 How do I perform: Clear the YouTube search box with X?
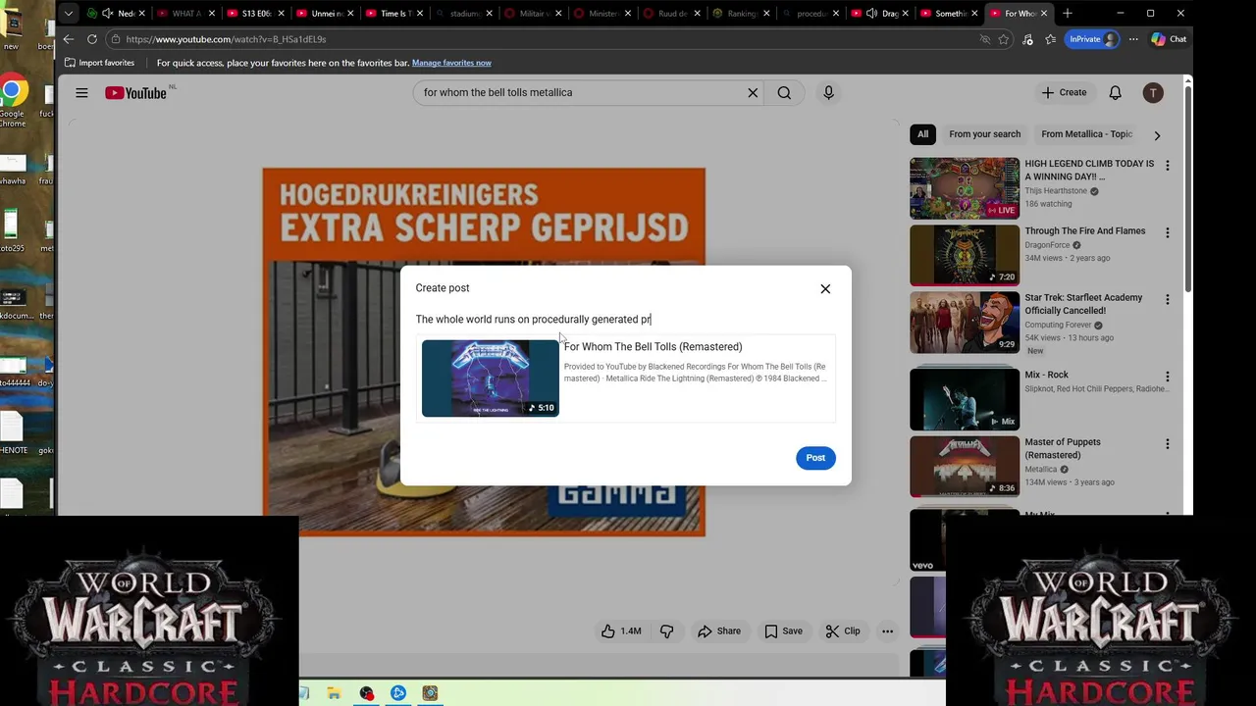point(753,92)
